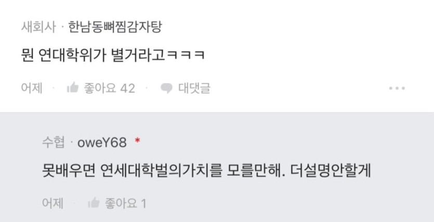The width and height of the screenshot is (434, 222).
Task: Click the ㅋㅋㅋ at end of first comment
Action: click(x=186, y=55)
